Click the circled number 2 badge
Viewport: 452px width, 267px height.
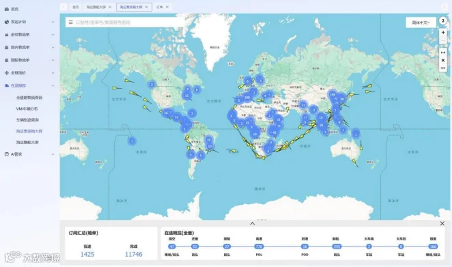point(443,21)
